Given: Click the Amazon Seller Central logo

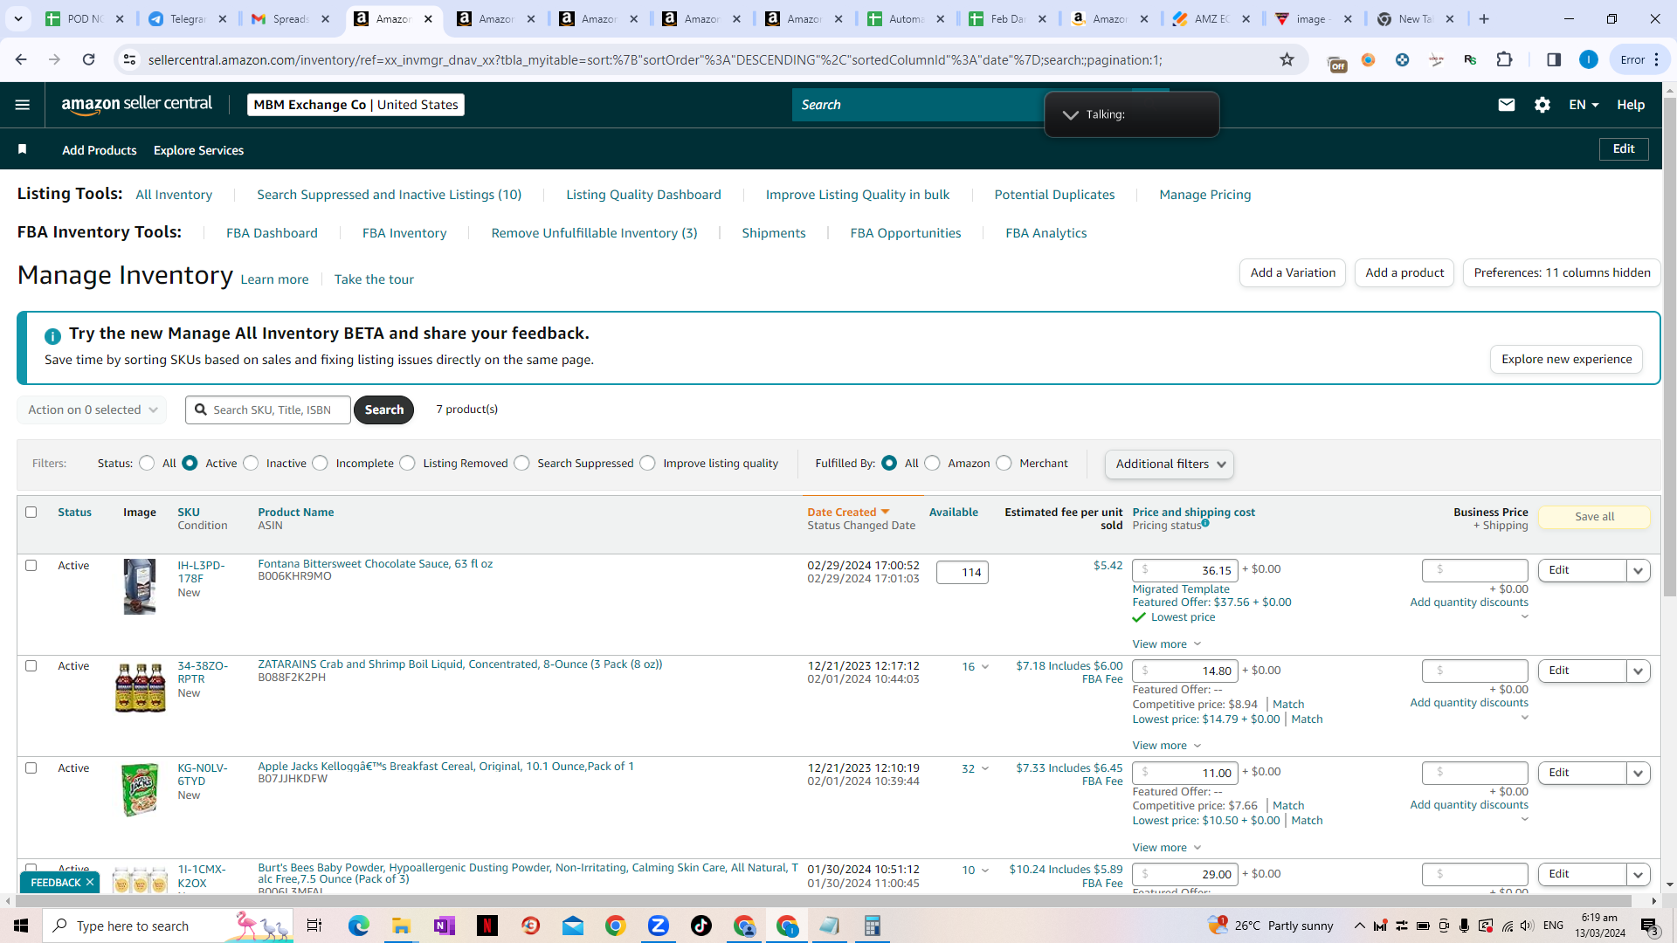Looking at the screenshot, I should [x=137, y=105].
